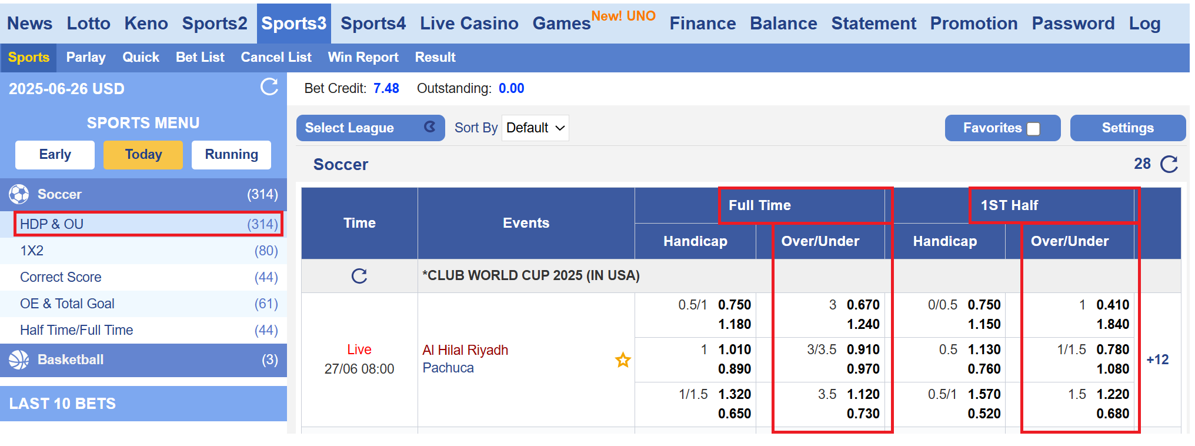Click the Al Hilal Riyadh team name

[x=465, y=350]
